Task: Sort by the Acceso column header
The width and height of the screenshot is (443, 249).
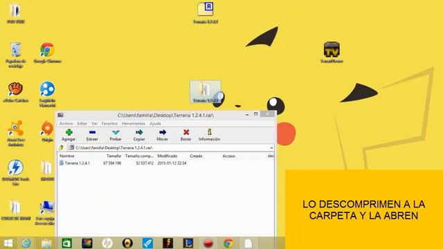Action: (229, 156)
